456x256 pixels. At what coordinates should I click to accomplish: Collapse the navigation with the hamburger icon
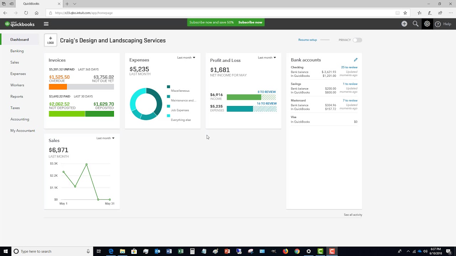tap(46, 24)
